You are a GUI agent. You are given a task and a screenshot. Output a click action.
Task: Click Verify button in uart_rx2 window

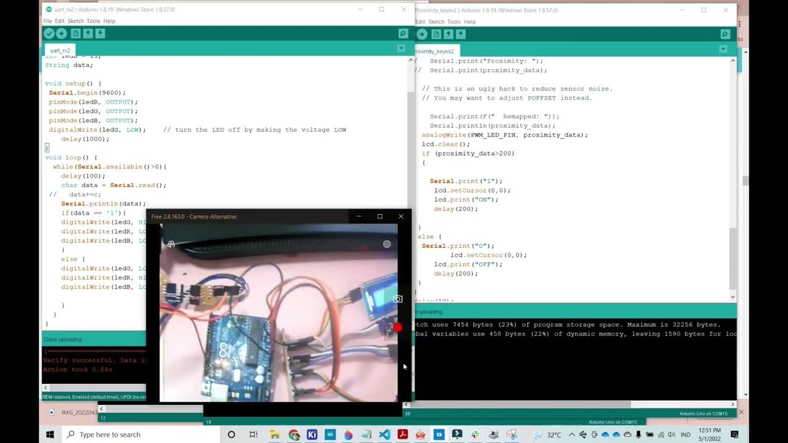(49, 34)
